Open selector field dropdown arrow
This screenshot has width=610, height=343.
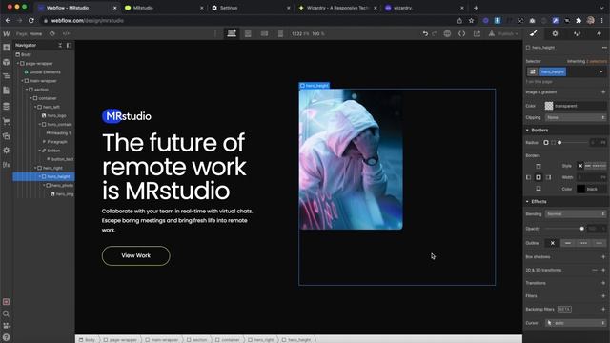(x=601, y=71)
